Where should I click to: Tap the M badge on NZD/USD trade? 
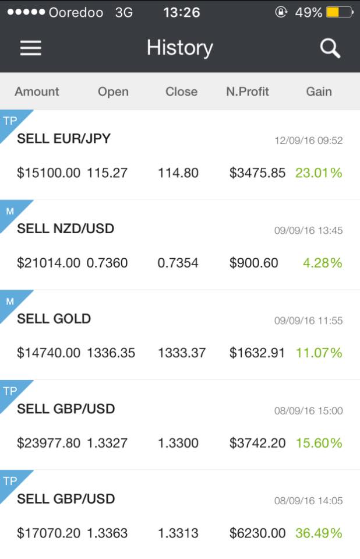click(10, 212)
